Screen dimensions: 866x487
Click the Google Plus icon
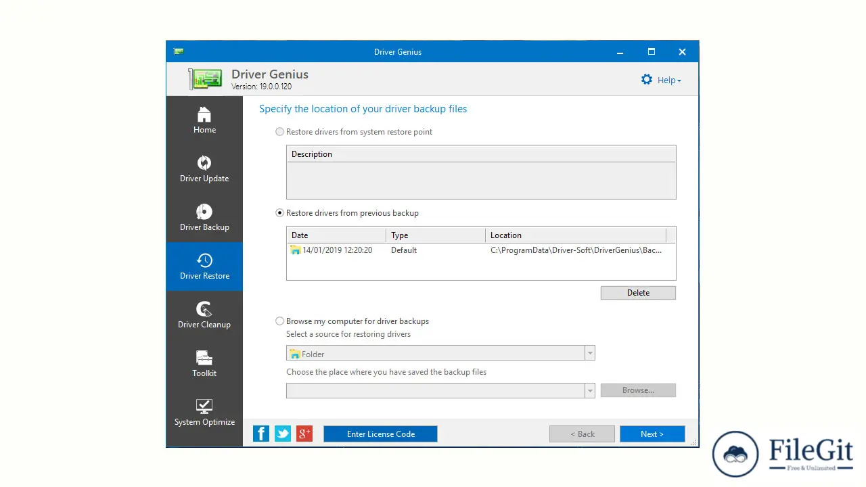pos(304,434)
